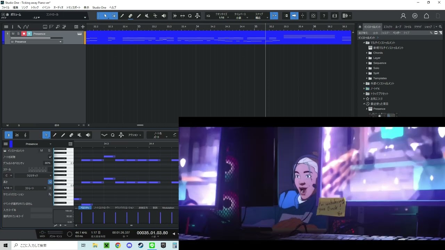Viewport: 445px width, 250px height.
Task: Add a new track with plus icon
Action: tap(83, 27)
